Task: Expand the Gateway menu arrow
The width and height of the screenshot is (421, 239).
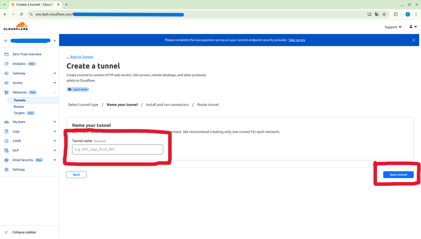Action: [x=55, y=73]
